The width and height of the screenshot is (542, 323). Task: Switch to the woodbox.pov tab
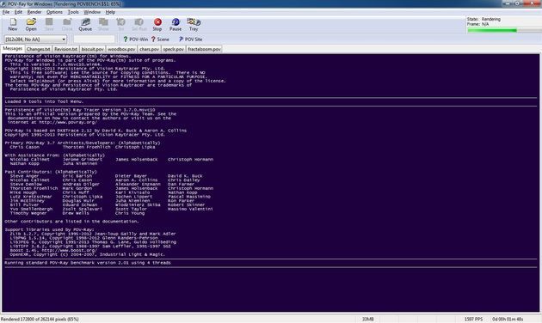[x=121, y=49]
